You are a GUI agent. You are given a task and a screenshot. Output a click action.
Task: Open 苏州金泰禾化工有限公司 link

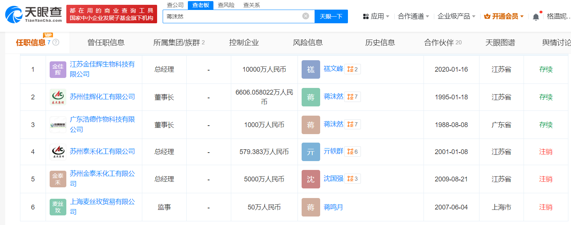(x=102, y=179)
